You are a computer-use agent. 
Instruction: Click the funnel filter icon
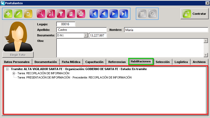tap(61, 14)
